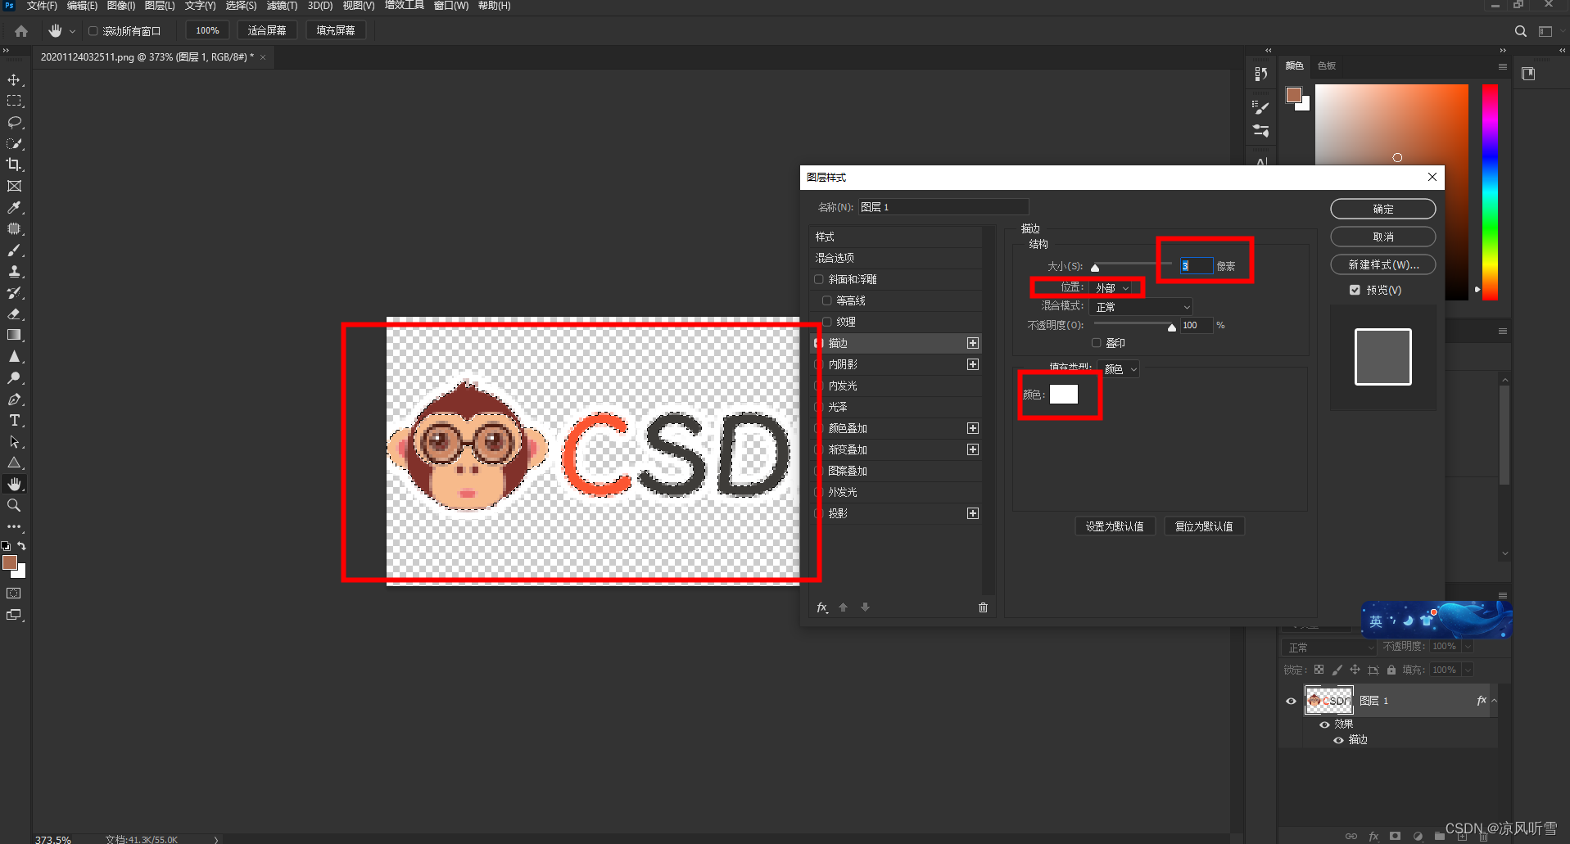The image size is (1570, 844).
Task: Enable 等高线 checkbox
Action: (826, 300)
